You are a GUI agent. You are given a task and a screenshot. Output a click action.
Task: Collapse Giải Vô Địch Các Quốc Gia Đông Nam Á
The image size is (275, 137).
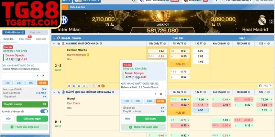point(54,92)
